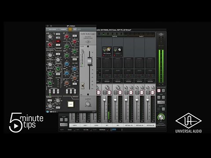
Task: Toggle solo on the VIRTUAL 1/2 channel
Action: click(x=126, y=93)
